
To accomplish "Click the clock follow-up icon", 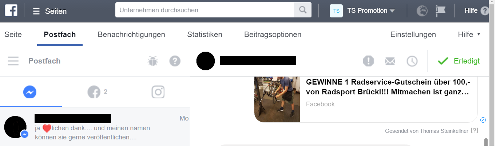I will pyautogui.click(x=412, y=61).
